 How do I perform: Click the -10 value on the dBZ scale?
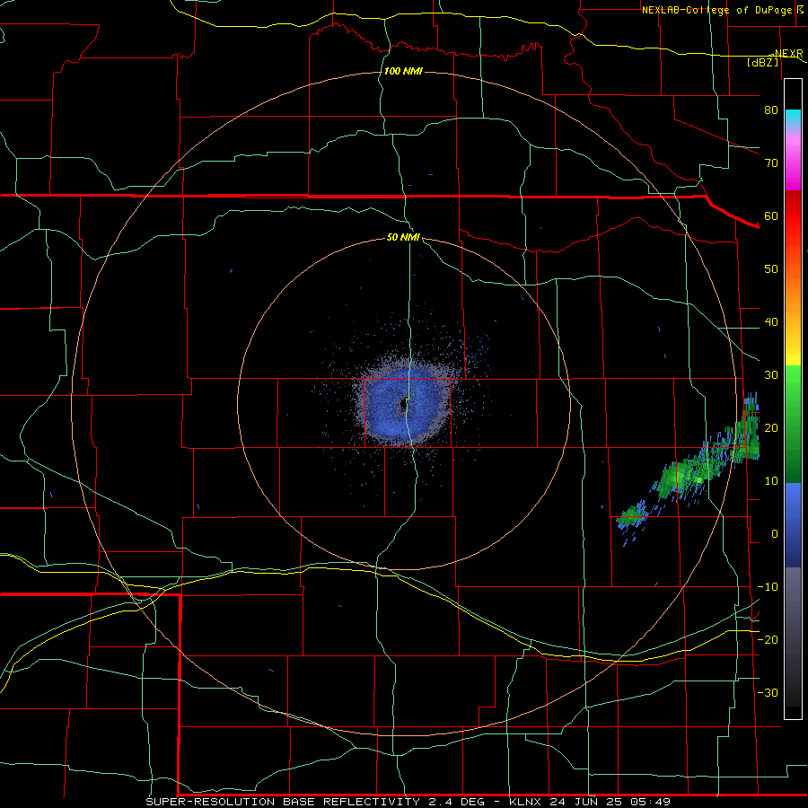tap(768, 586)
